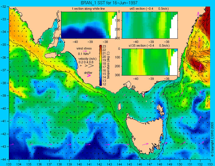Click longitude axis label '144'
Image resolution: width=215 pixels, height=166 pixels.
[x=120, y=164]
